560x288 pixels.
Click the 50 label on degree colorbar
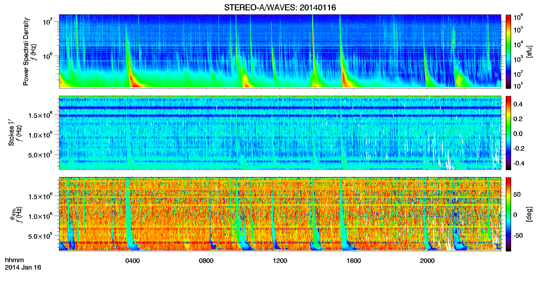(x=517, y=194)
